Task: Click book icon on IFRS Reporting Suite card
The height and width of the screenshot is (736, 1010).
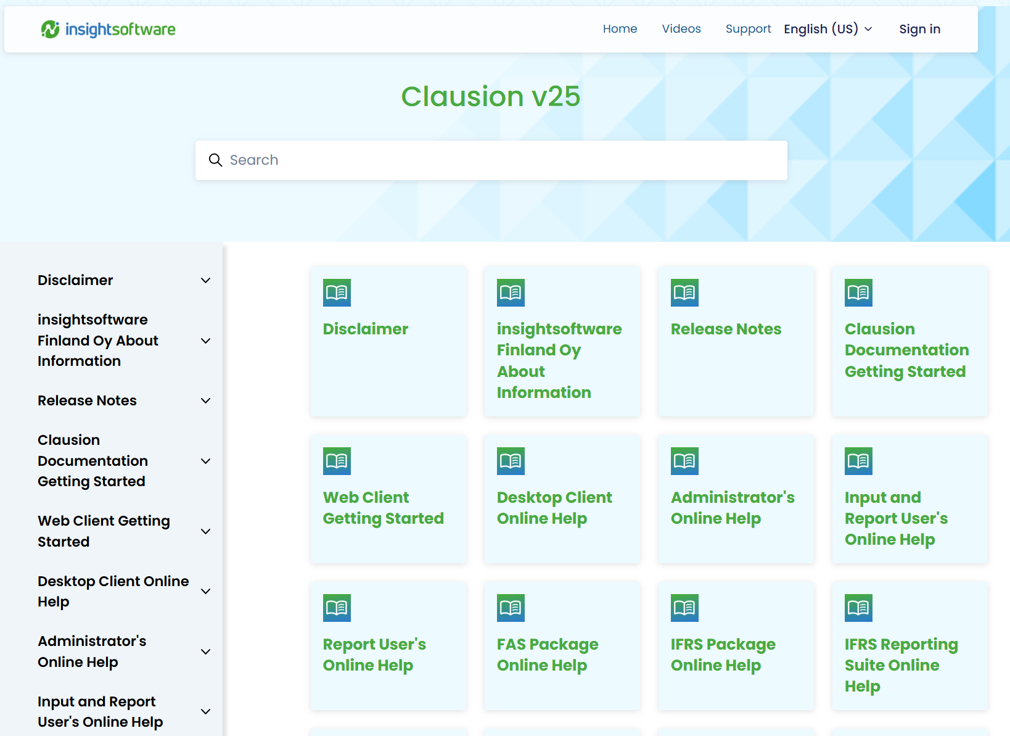Action: 858,608
